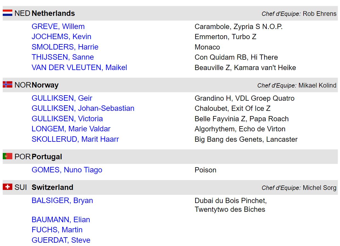Click GOMES, Nuno Tiago link
This screenshot has width=340, height=246.
(x=67, y=170)
